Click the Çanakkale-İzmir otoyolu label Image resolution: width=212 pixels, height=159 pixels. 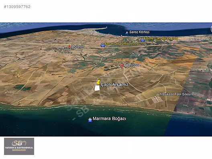(x=122, y=43)
